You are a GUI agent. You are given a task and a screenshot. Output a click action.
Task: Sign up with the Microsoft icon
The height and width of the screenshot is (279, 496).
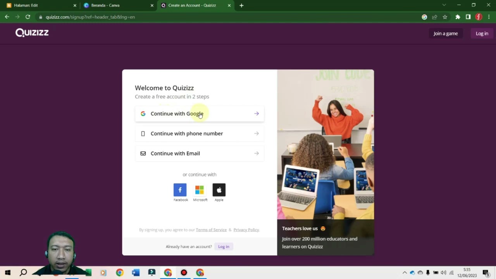tap(200, 190)
